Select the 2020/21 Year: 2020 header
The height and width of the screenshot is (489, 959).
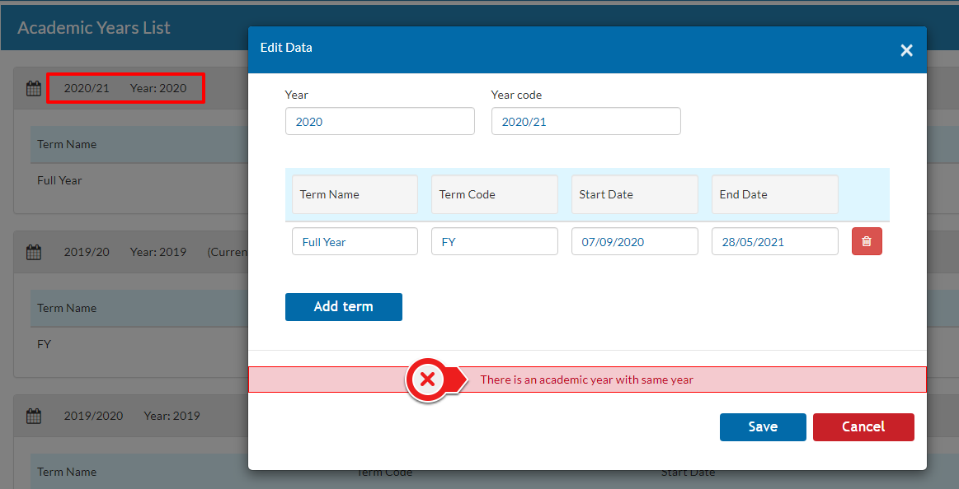125,88
